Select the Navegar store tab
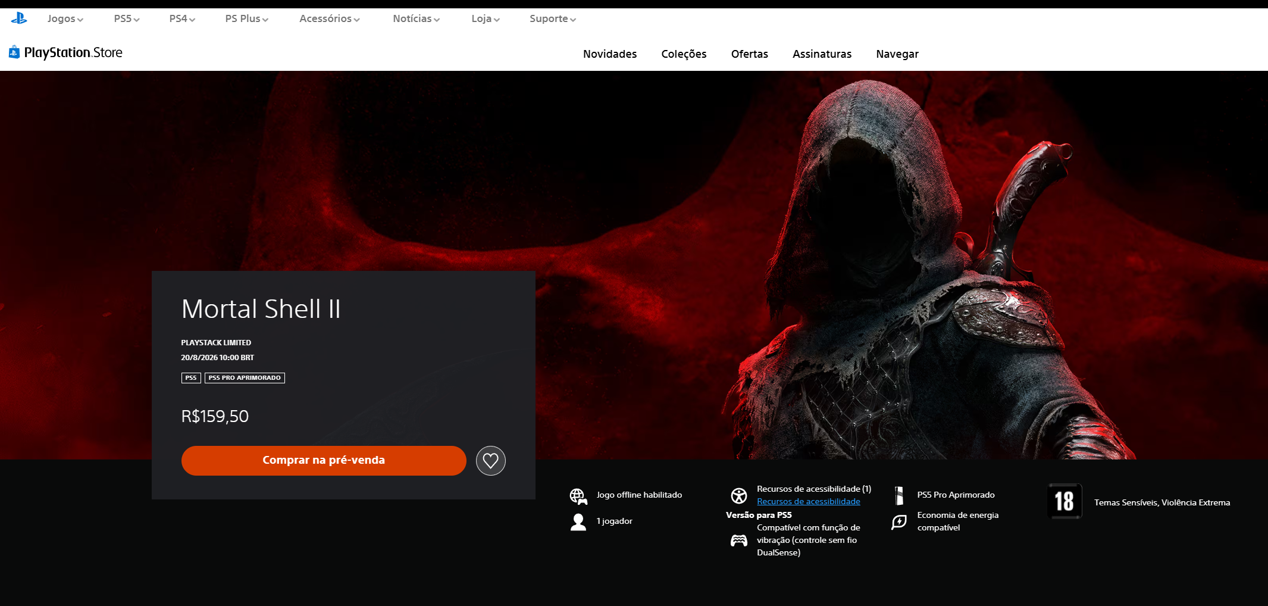The image size is (1268, 606). point(897,54)
